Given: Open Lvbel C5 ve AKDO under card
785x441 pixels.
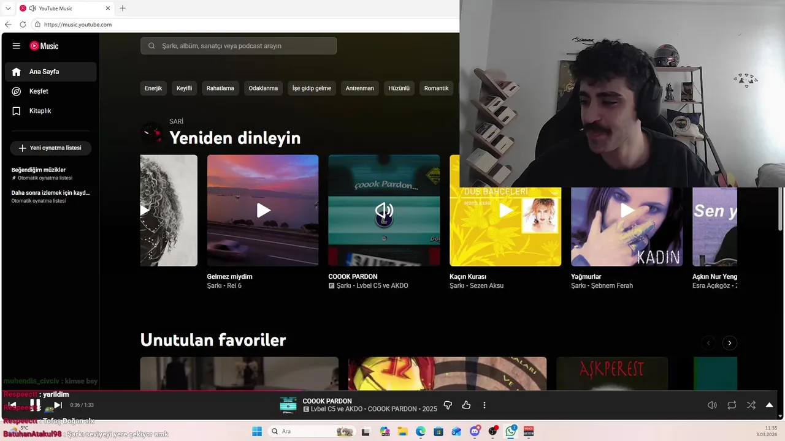Looking at the screenshot, I should point(382,286).
